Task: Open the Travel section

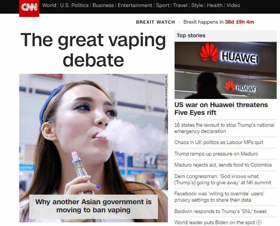Action: coord(180,5)
